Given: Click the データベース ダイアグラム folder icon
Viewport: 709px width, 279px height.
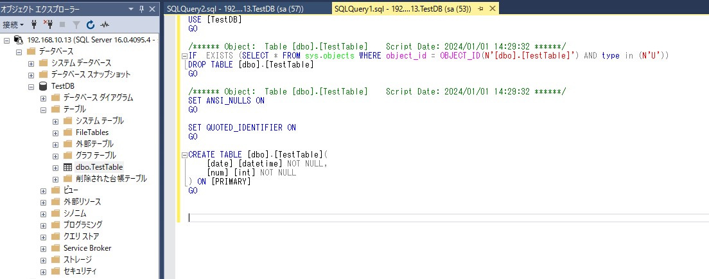Looking at the screenshot, I should pyautogui.click(x=56, y=97).
